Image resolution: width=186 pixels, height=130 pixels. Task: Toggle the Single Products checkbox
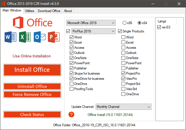coord(120,31)
